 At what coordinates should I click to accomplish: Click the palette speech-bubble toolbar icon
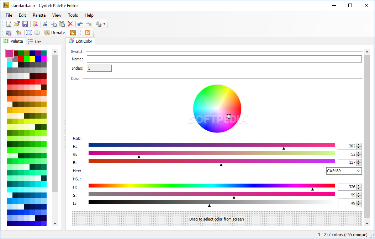(37, 33)
